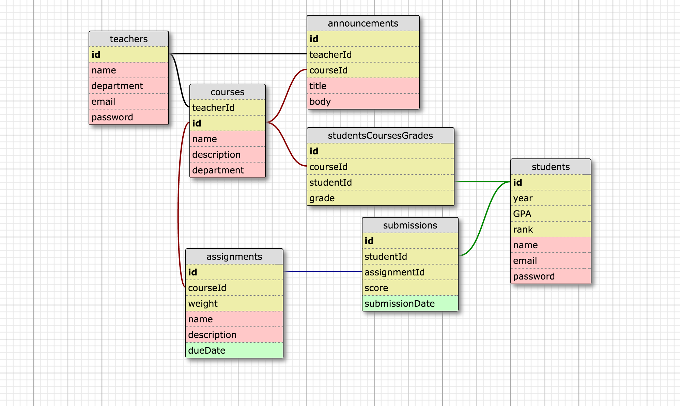Click the assignments table title

tap(234, 257)
